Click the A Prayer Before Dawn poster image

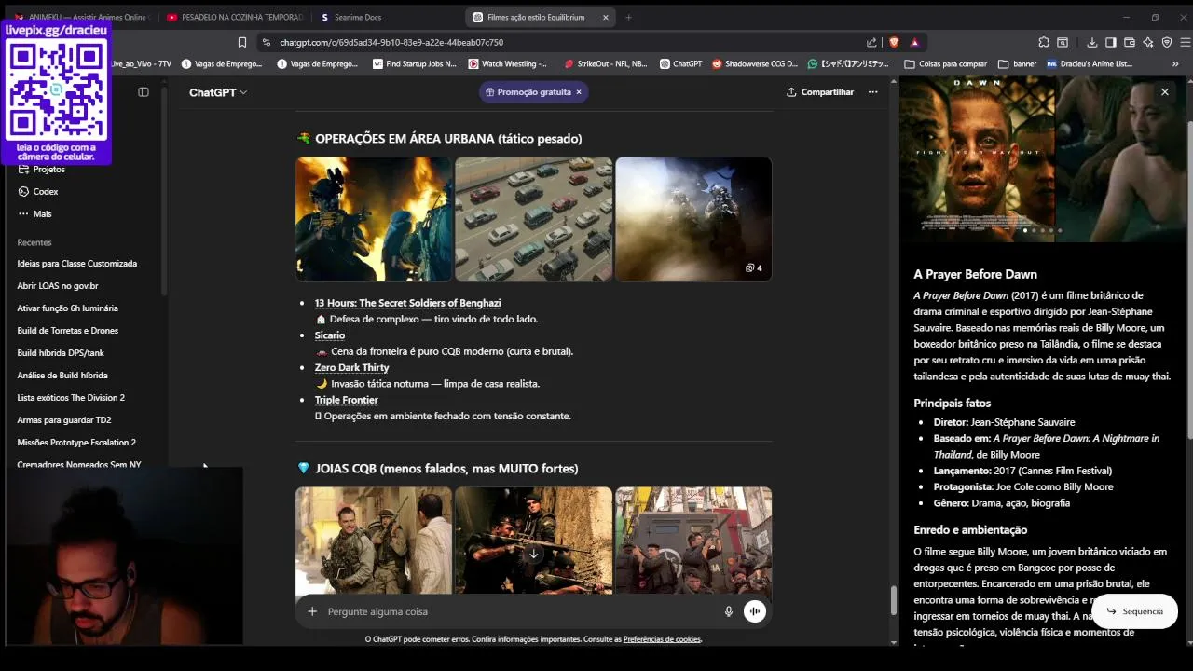coord(977,158)
